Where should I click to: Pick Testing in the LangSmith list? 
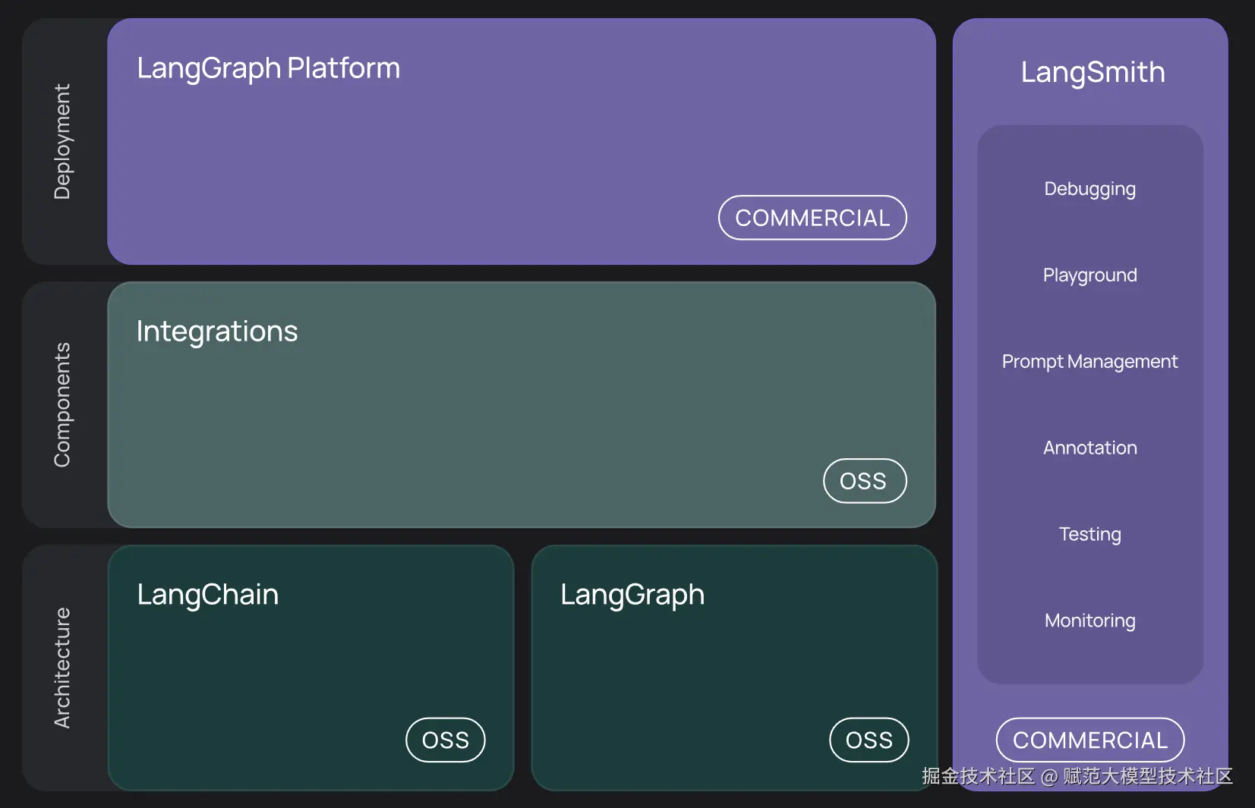point(1089,535)
